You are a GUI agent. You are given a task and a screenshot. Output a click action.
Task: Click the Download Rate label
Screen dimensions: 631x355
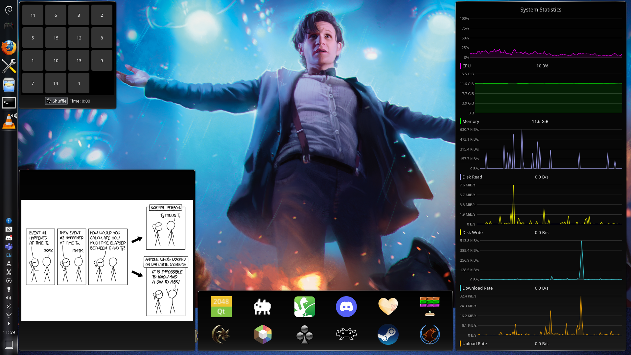[x=477, y=288]
